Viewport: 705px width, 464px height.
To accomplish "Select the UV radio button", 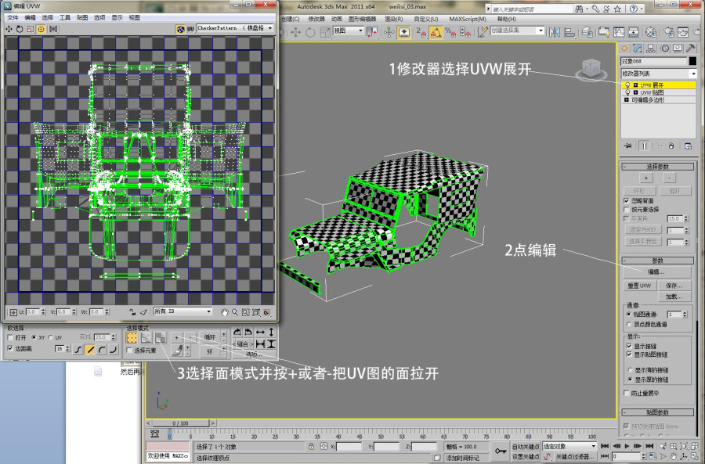I will (x=50, y=337).
